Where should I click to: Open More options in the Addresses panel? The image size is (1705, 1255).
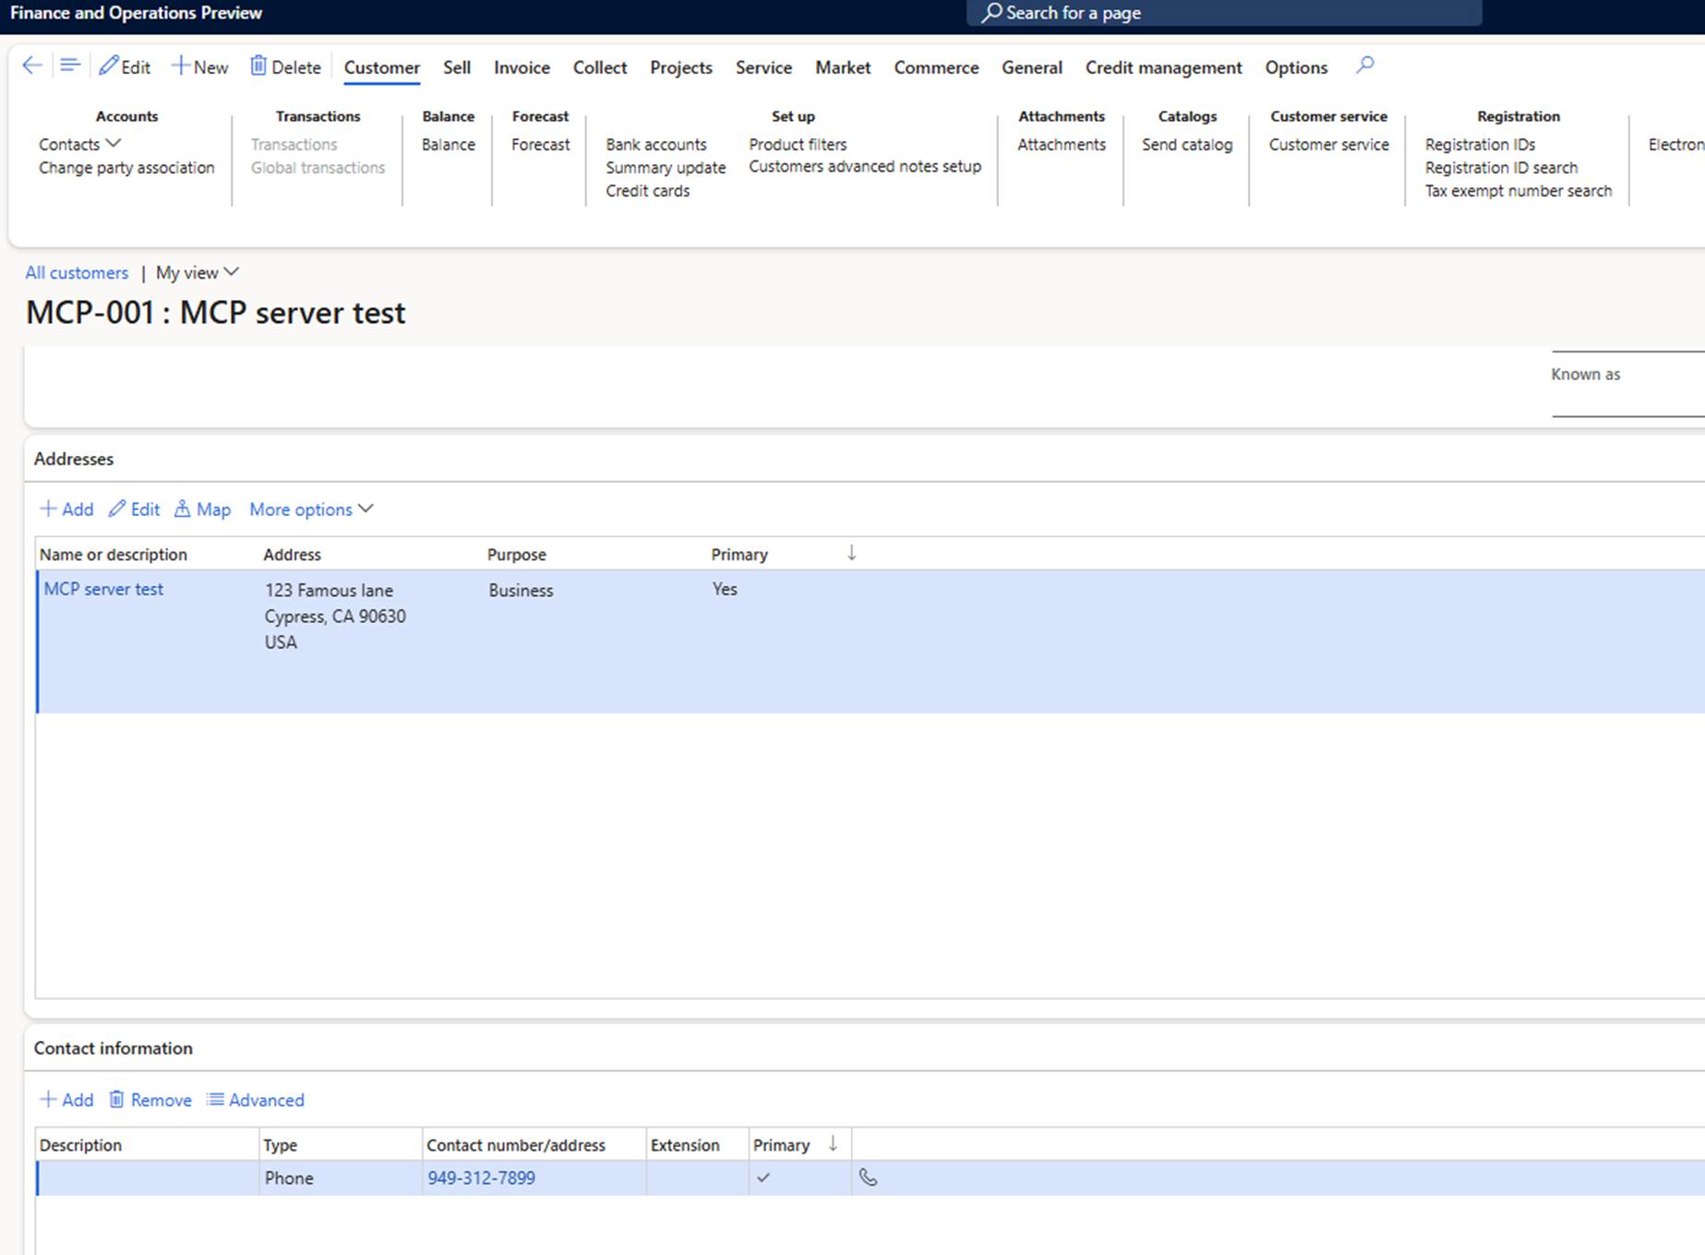310,508
